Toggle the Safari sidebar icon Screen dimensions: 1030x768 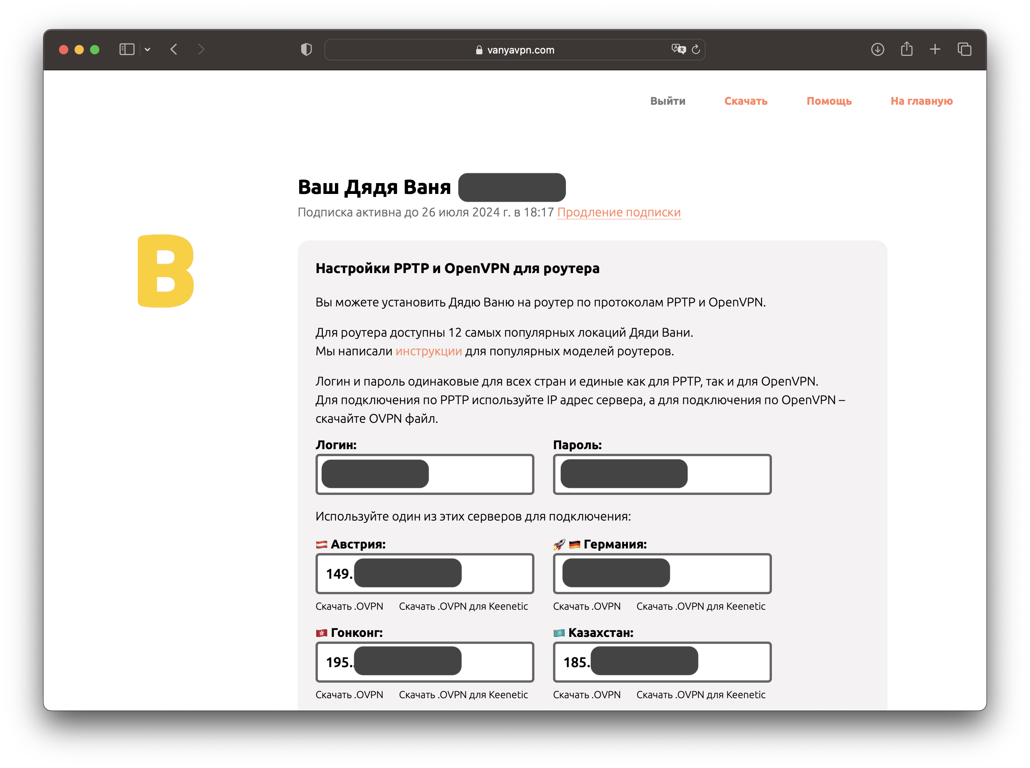127,49
